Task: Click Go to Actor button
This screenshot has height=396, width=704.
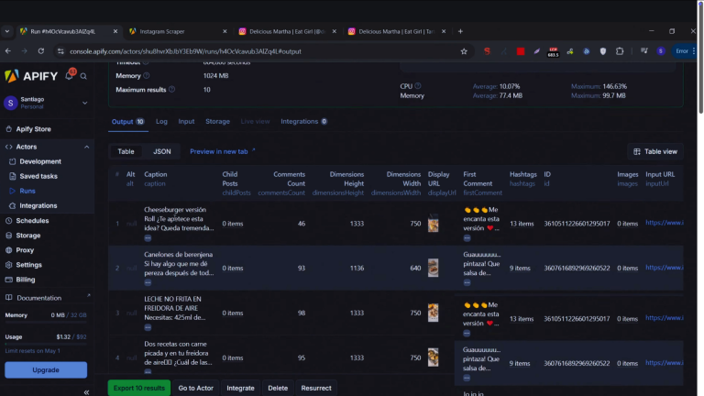Action: (196, 388)
